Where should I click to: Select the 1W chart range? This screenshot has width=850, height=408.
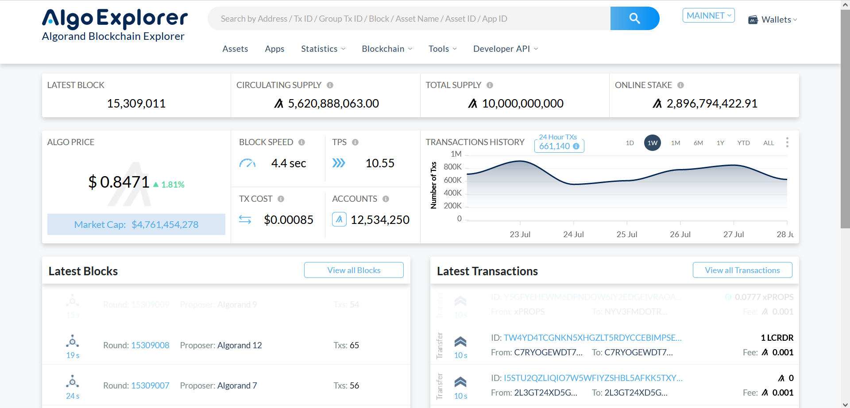point(652,143)
